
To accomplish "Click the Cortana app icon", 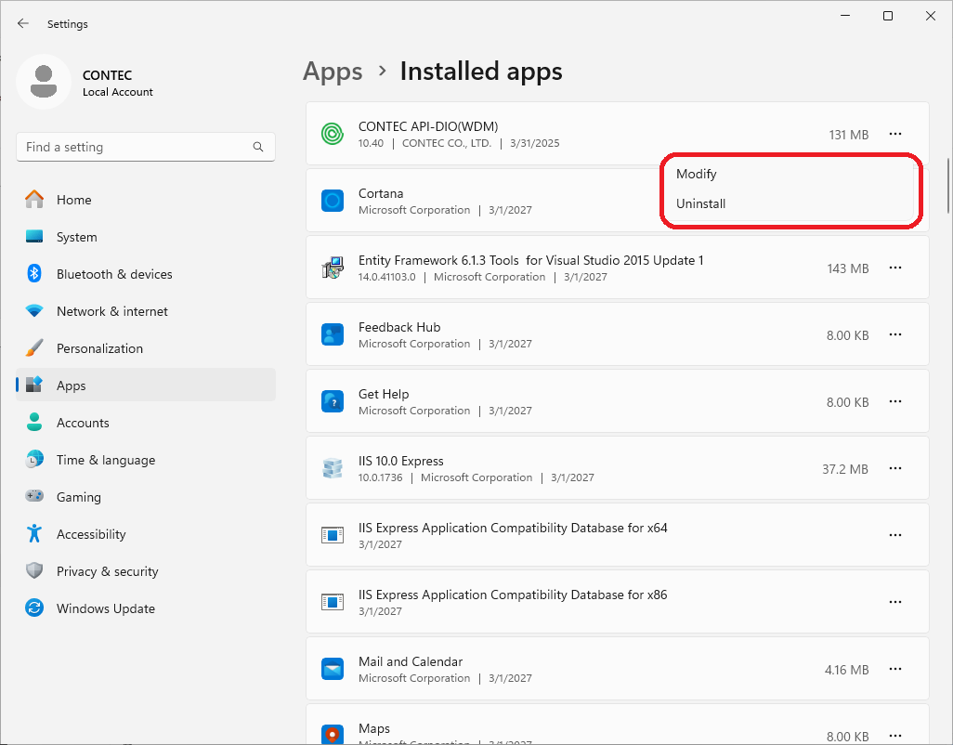I will (333, 201).
